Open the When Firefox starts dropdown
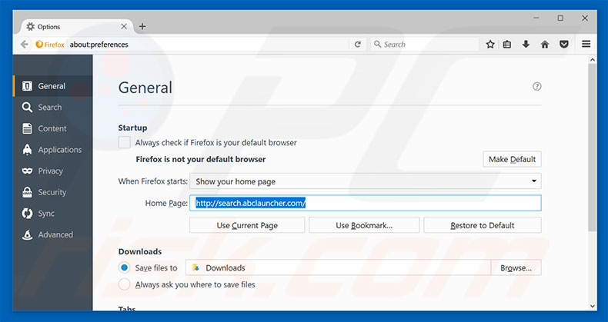 pos(365,181)
